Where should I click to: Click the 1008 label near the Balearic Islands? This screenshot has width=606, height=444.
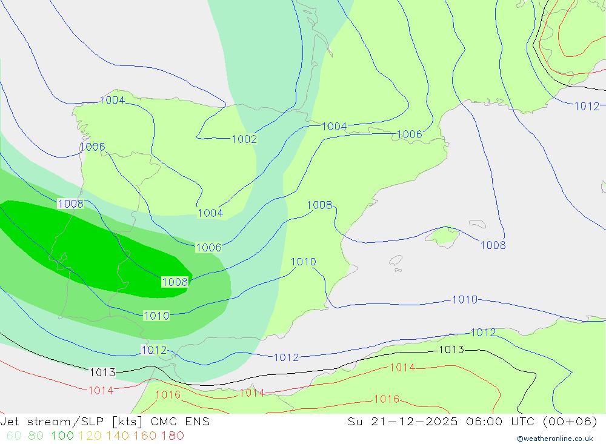pyautogui.click(x=493, y=245)
